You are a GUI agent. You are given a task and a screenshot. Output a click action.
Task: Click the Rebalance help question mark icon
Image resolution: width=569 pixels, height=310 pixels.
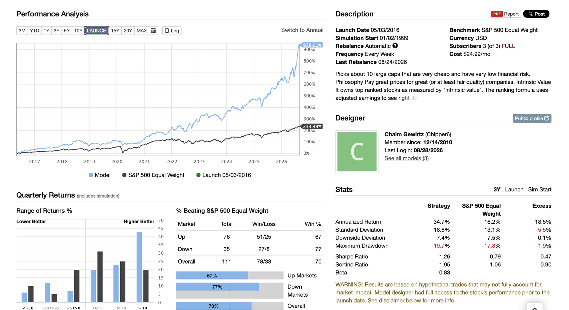pyautogui.click(x=395, y=46)
